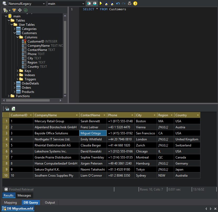Click the Phone column header

(121, 115)
